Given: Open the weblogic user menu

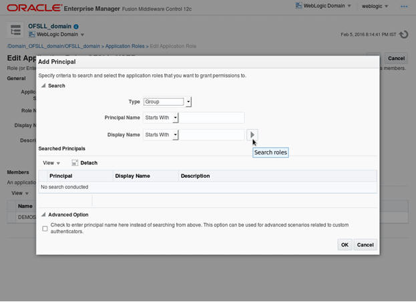Looking at the screenshot, I should pyautogui.click(x=375, y=6).
